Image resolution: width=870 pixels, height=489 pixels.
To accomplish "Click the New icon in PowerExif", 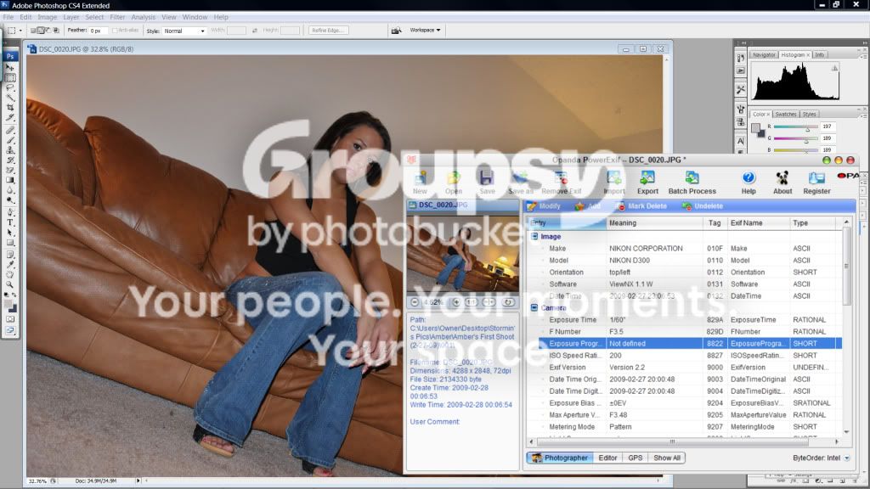I will click(x=420, y=183).
